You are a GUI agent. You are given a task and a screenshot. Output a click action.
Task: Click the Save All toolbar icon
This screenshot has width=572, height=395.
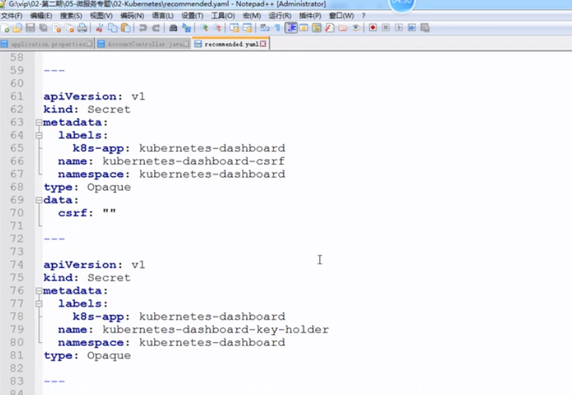43,28
